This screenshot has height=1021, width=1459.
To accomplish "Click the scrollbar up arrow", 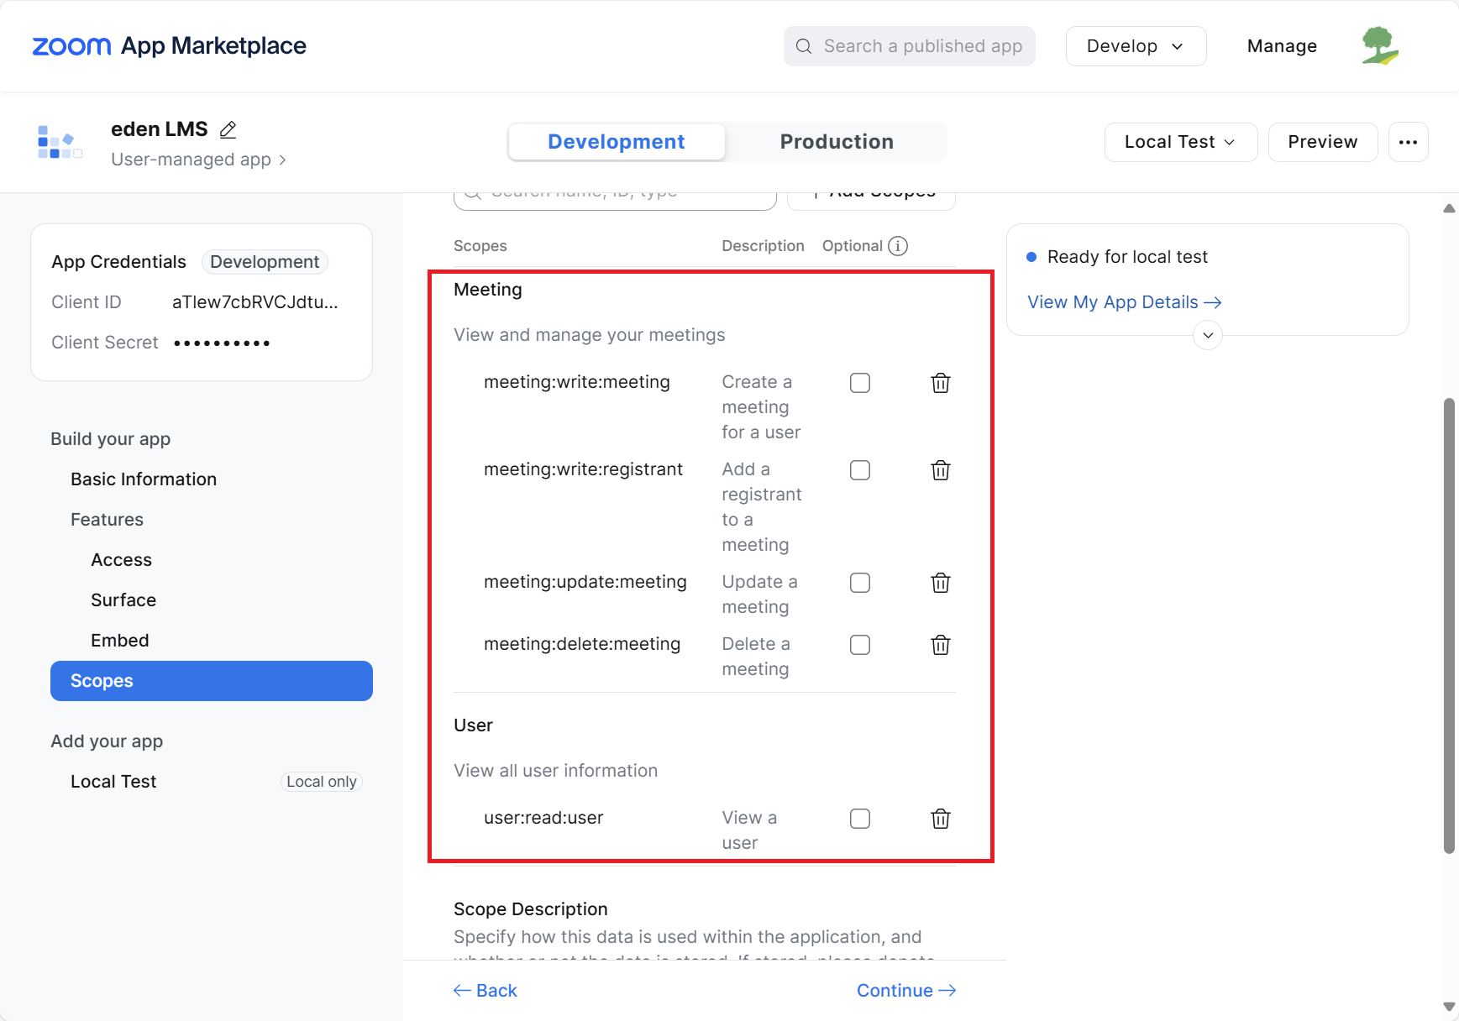I will tap(1449, 208).
